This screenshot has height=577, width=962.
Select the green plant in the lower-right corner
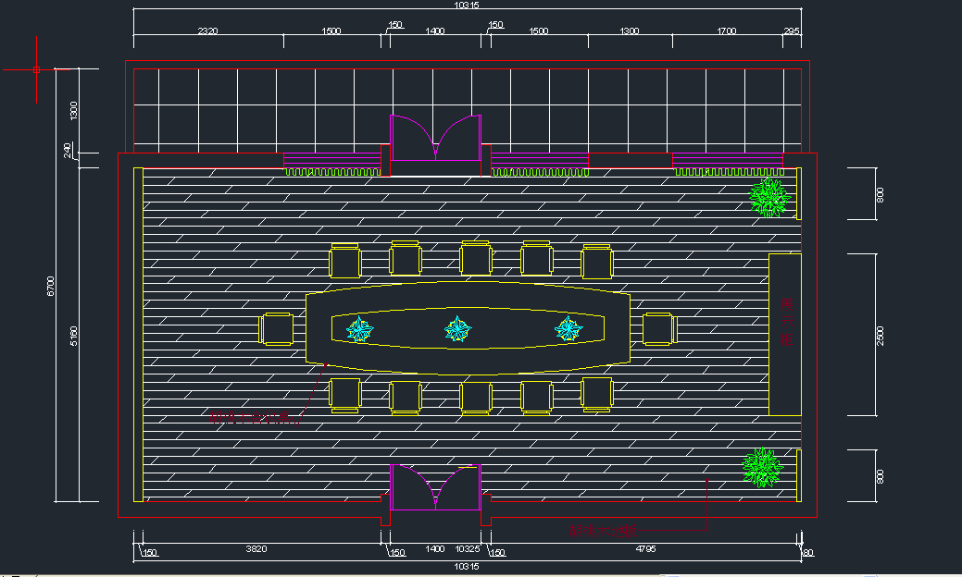[762, 468]
